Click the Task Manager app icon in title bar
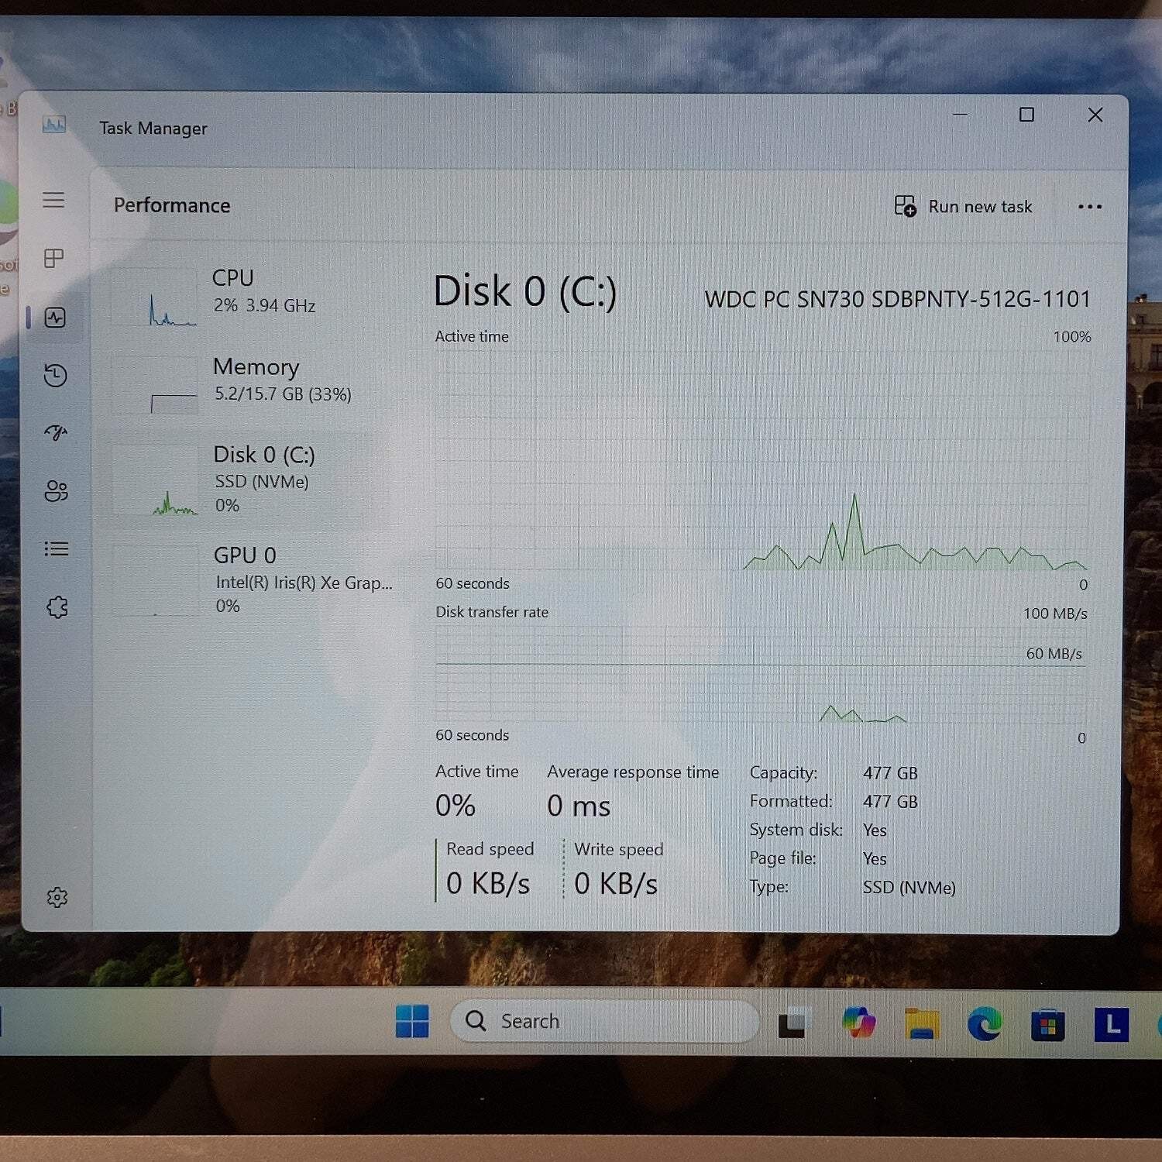Screen dimensions: 1162x1162 click(54, 124)
